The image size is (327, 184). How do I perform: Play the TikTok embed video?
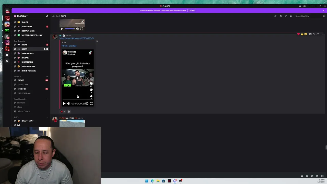coord(64,103)
